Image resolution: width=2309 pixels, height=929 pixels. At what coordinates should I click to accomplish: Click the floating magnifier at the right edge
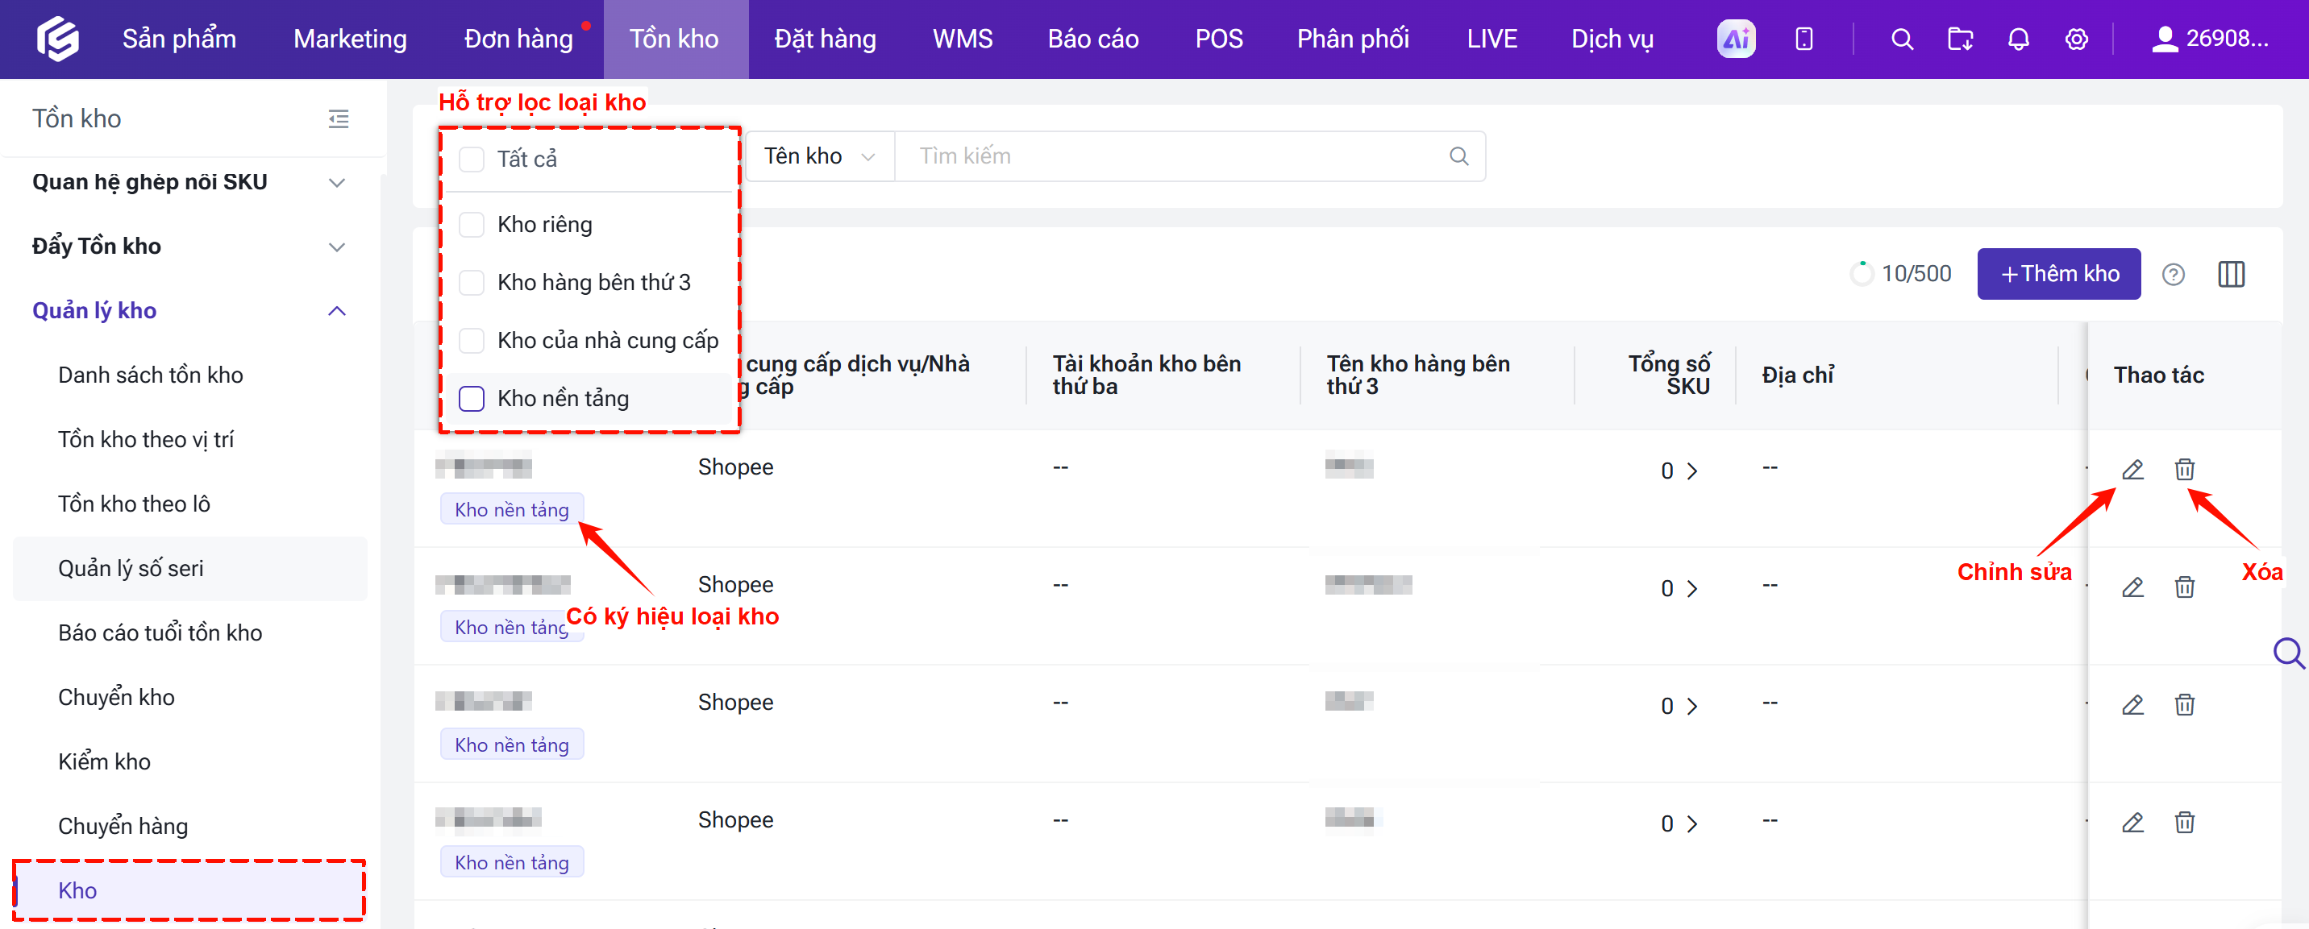[x=2288, y=653]
